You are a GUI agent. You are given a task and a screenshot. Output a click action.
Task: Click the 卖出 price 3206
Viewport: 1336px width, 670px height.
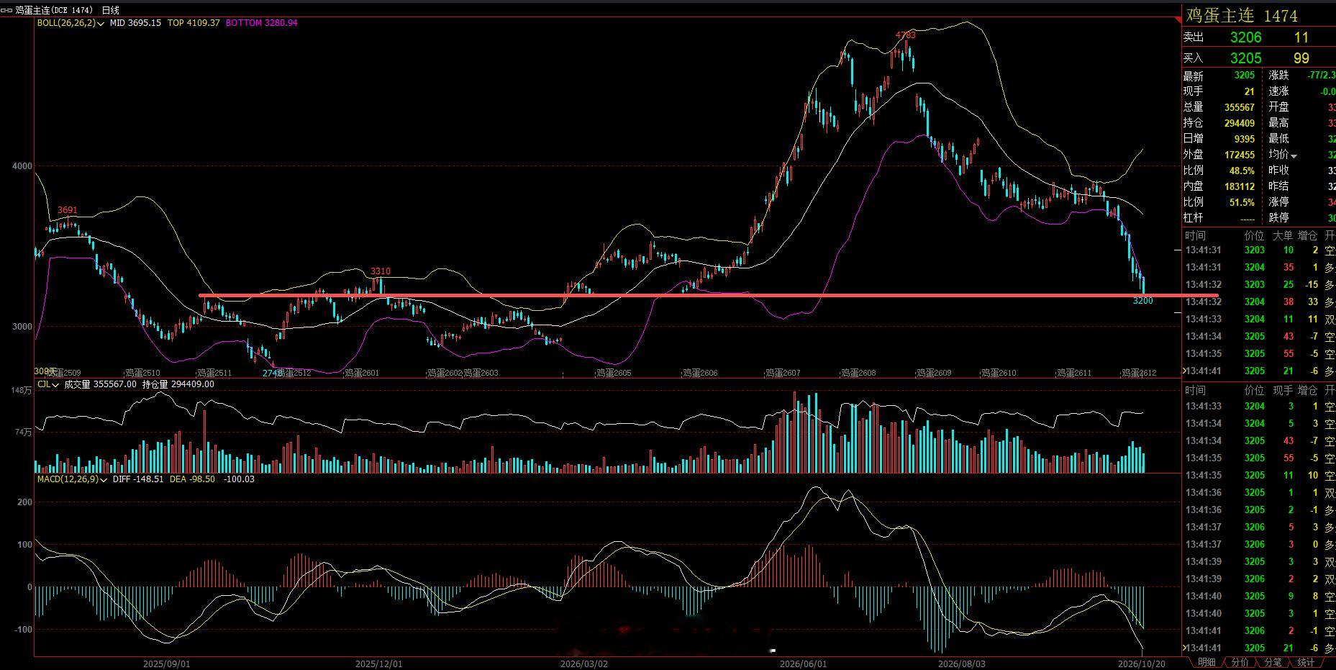pyautogui.click(x=1245, y=37)
